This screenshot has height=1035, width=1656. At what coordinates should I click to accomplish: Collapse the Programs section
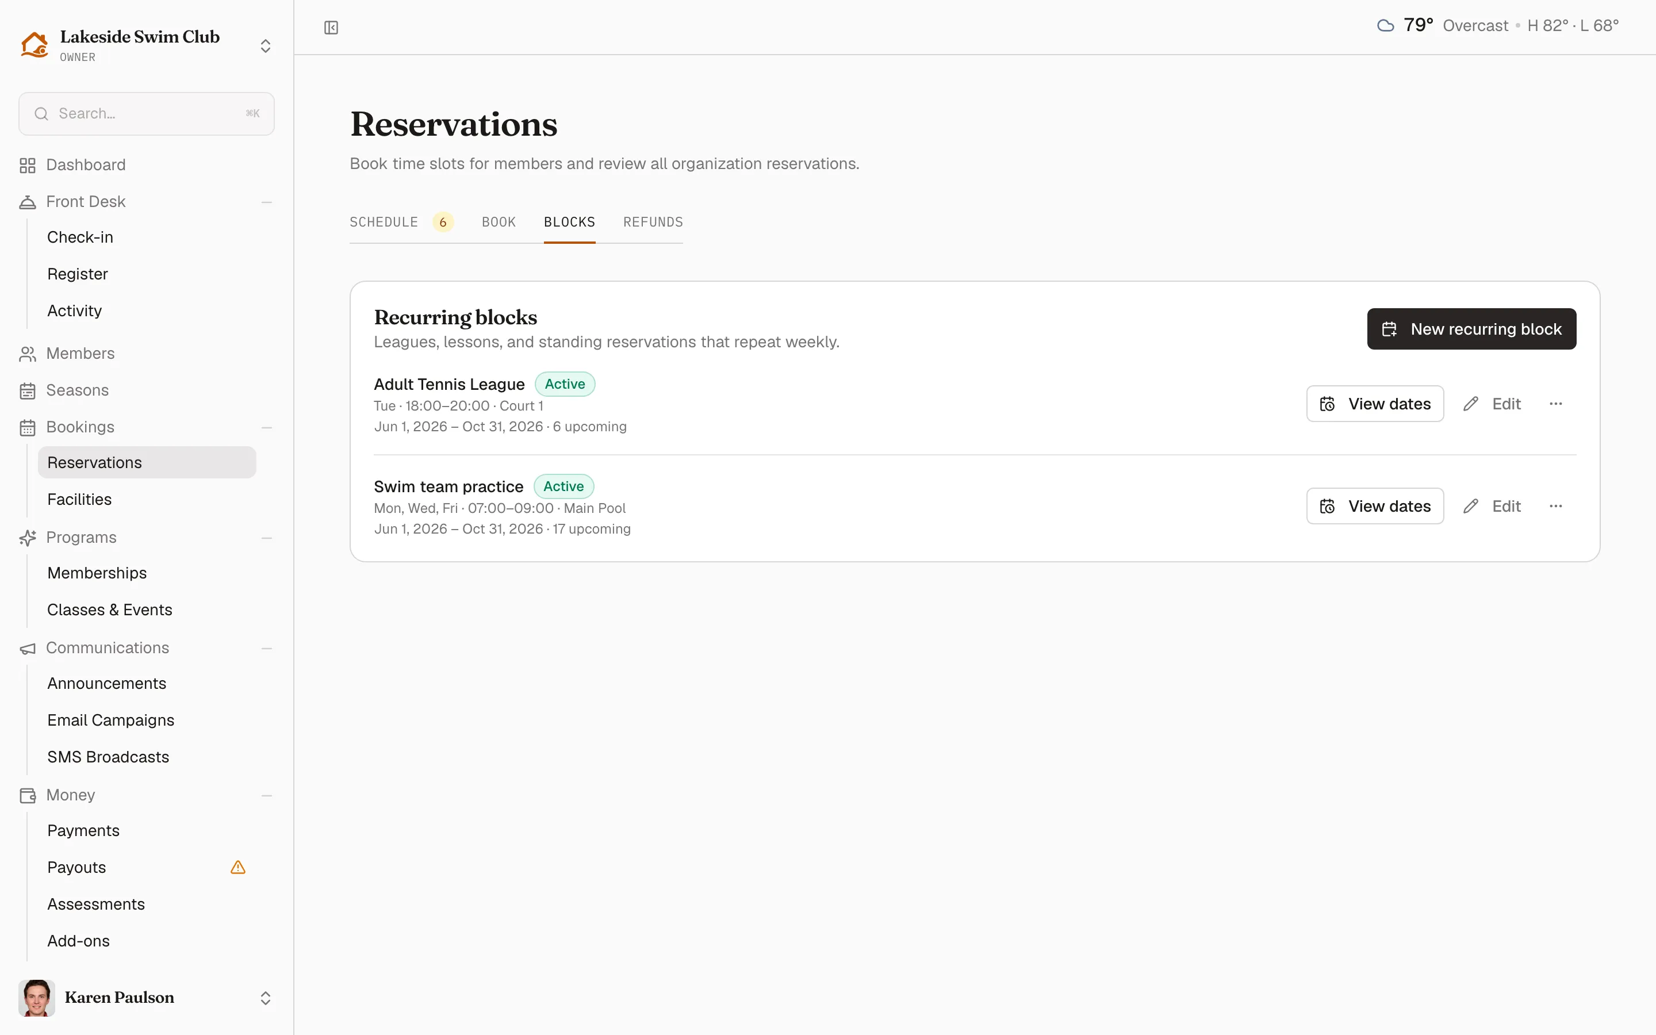[267, 538]
